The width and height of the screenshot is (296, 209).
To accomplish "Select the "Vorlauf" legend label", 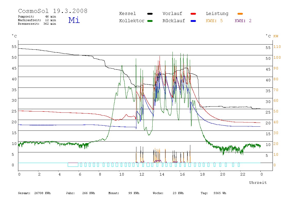I will coord(172,14).
